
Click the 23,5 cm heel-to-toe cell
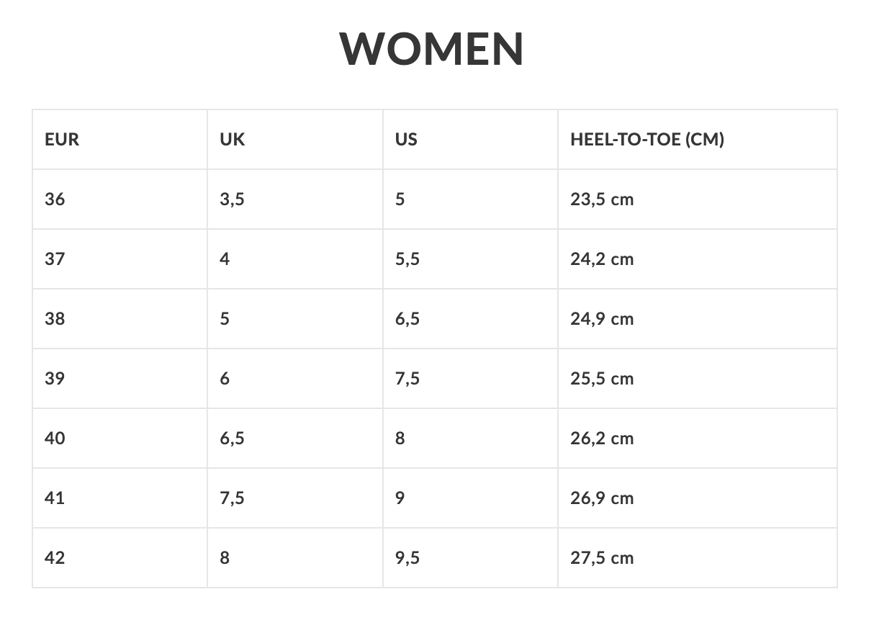(602, 199)
